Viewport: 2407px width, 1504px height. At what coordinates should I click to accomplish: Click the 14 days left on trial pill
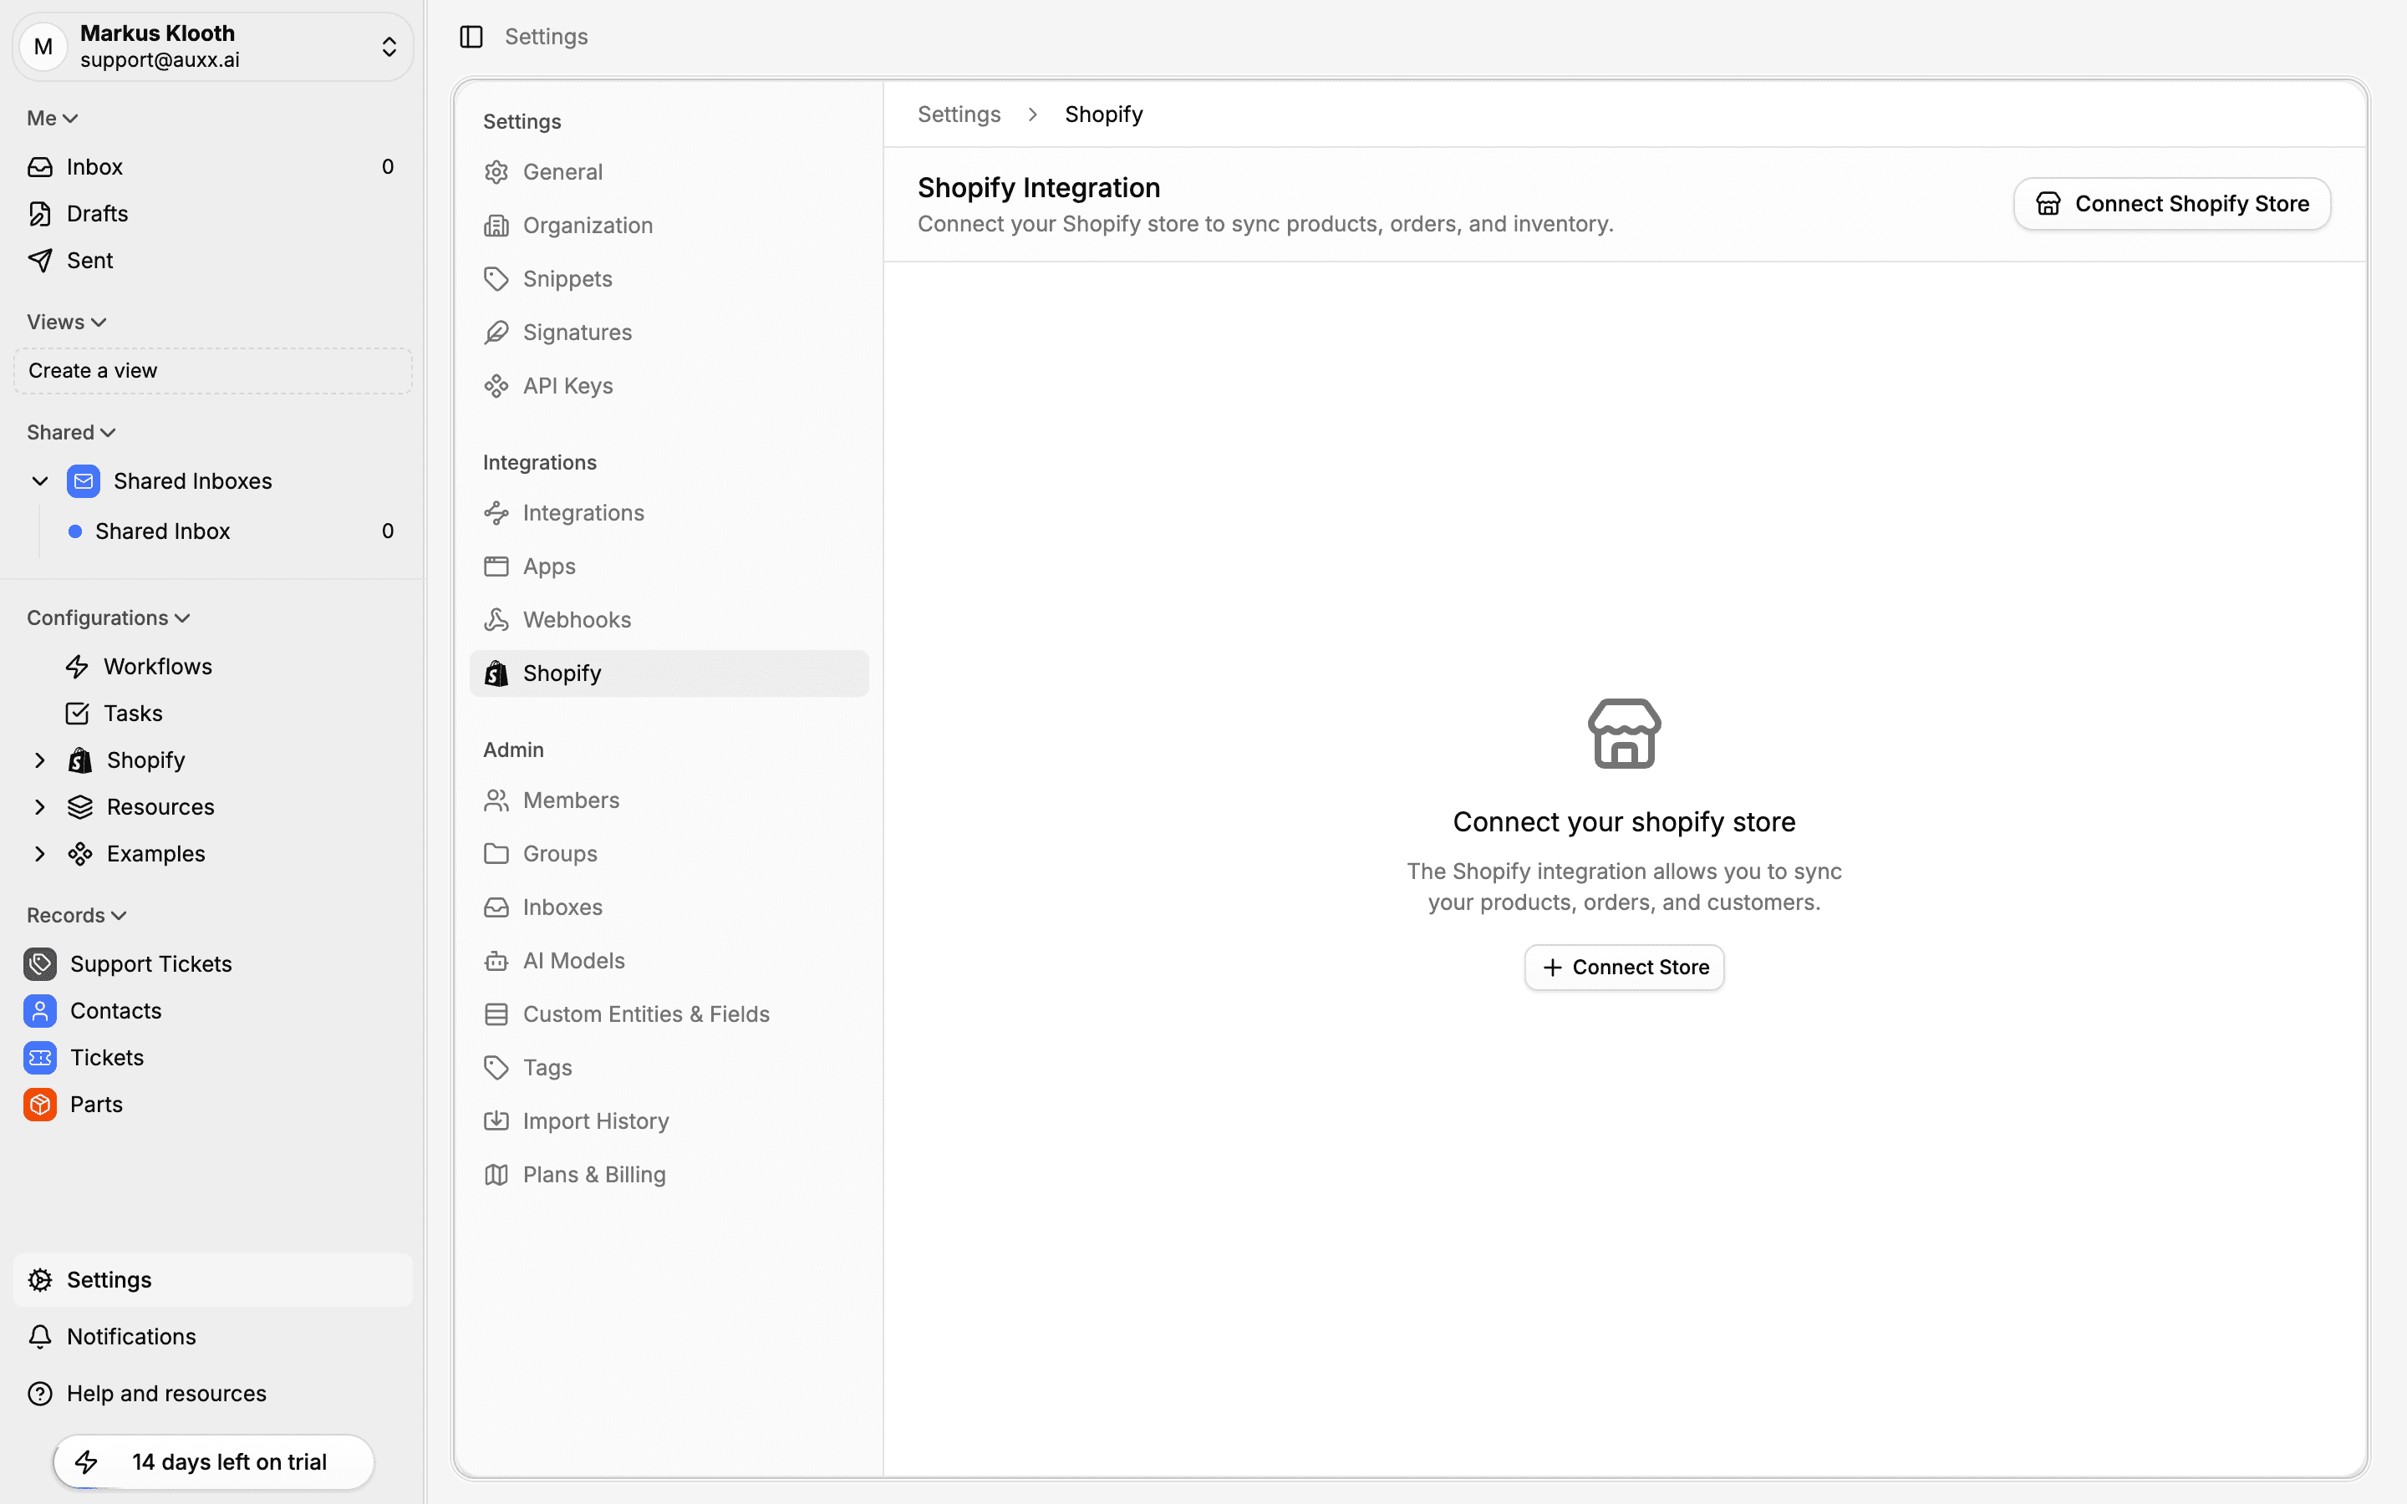pos(214,1462)
